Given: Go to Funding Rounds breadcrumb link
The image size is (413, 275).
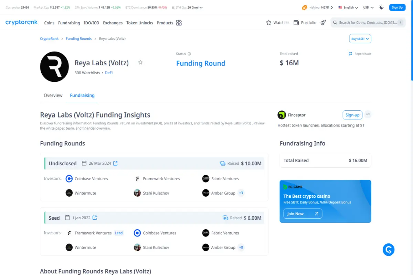Looking at the screenshot, I should pyautogui.click(x=79, y=39).
